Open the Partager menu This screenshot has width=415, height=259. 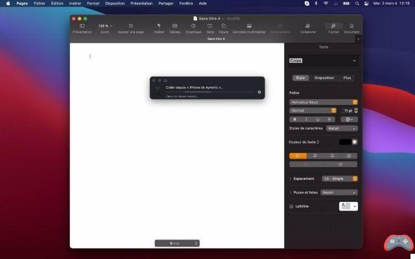coord(166,3)
